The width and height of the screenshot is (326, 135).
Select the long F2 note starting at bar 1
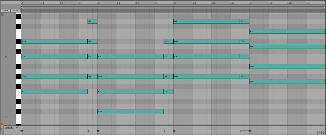[54, 92]
